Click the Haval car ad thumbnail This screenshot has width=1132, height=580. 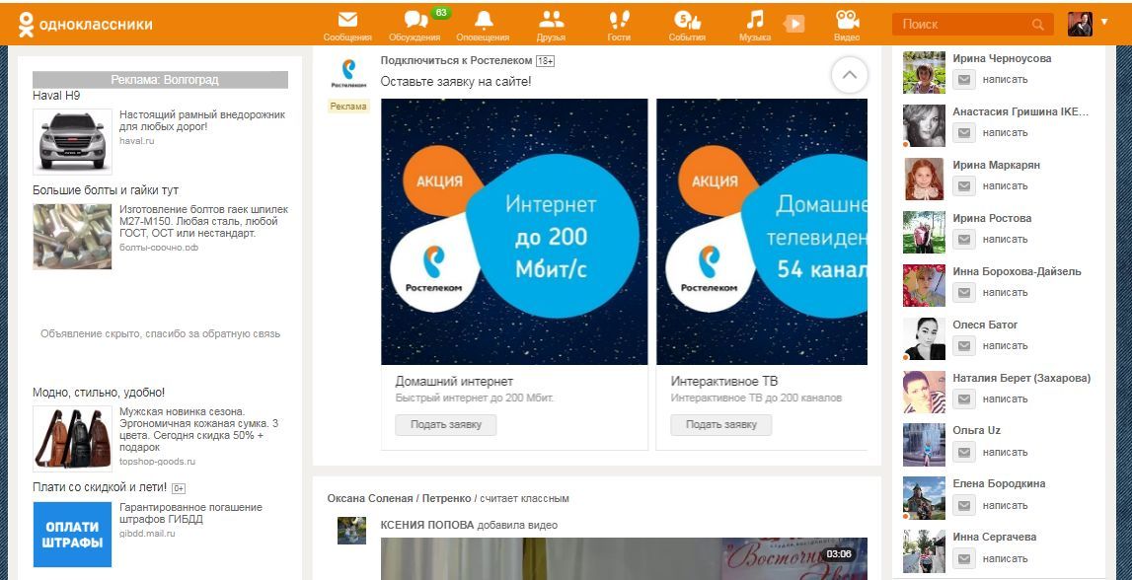coord(72,141)
